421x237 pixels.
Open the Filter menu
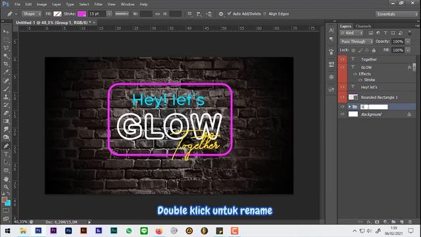[98, 5]
